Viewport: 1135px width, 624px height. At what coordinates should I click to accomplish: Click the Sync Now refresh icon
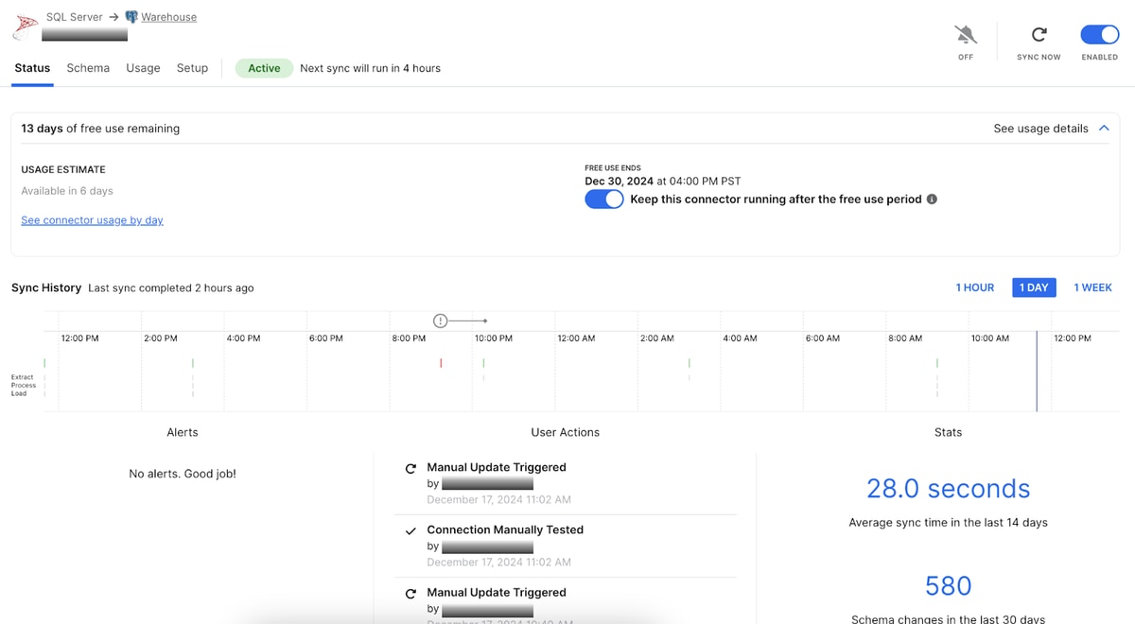(1039, 35)
